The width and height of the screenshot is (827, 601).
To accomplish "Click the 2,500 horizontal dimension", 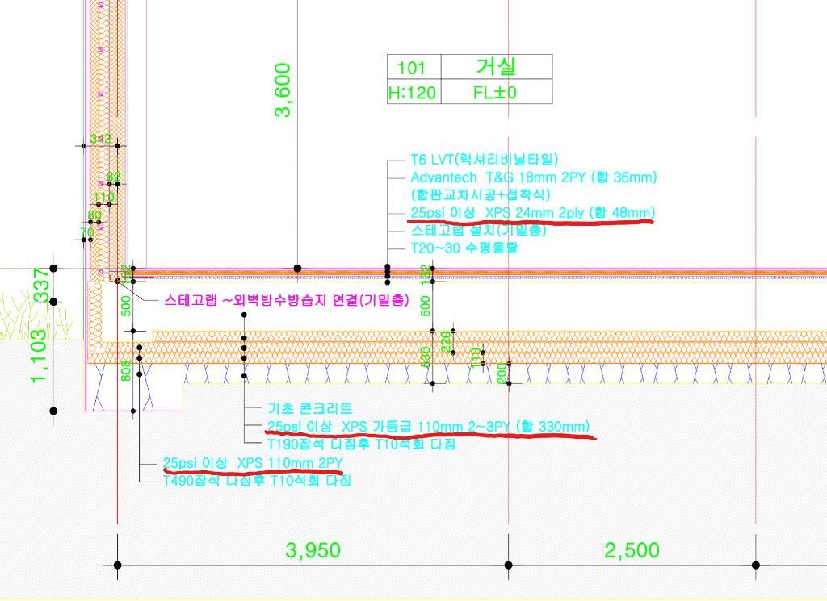I will click(632, 550).
